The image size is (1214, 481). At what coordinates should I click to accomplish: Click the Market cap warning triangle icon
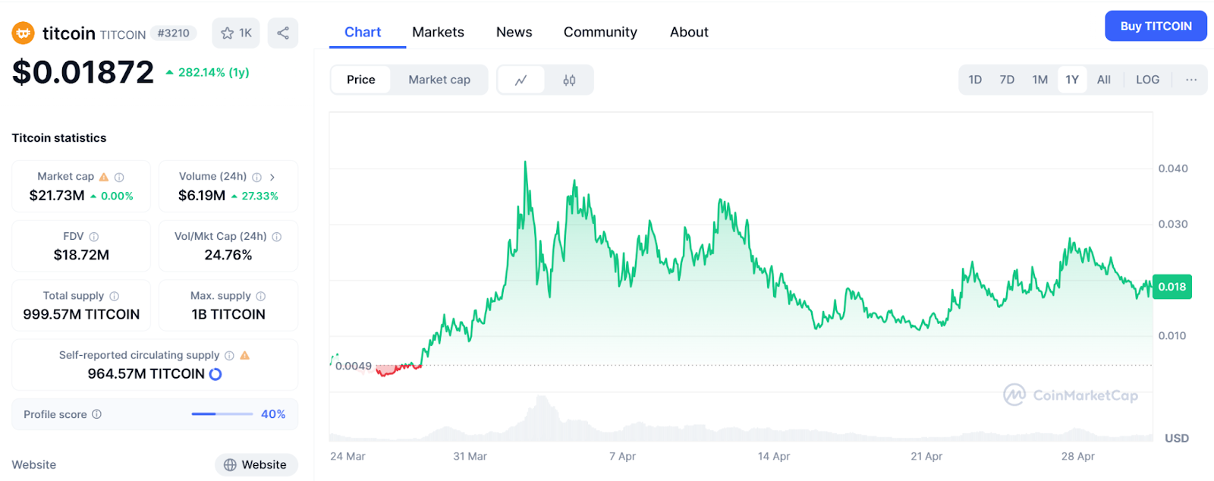[x=104, y=177]
